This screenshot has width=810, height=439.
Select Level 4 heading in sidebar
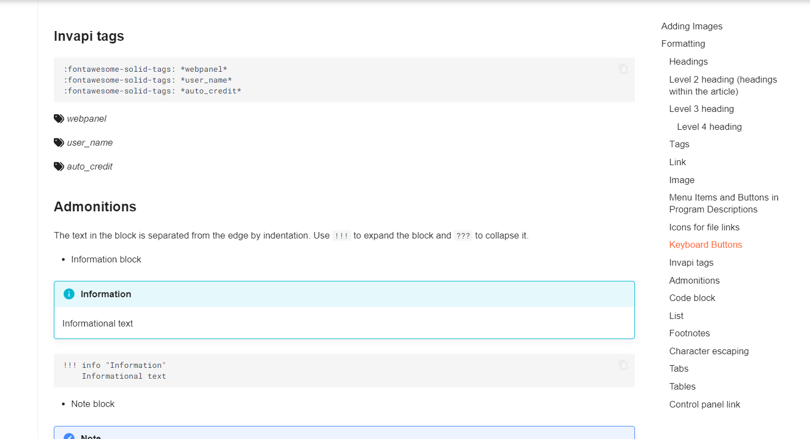pyautogui.click(x=709, y=127)
